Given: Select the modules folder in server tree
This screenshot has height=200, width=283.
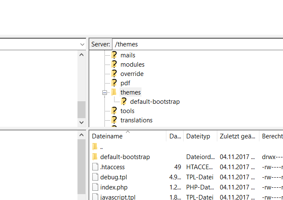Looking at the screenshot, I should tap(133, 65).
